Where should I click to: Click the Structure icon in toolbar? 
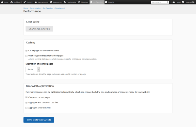pos(79,2)
